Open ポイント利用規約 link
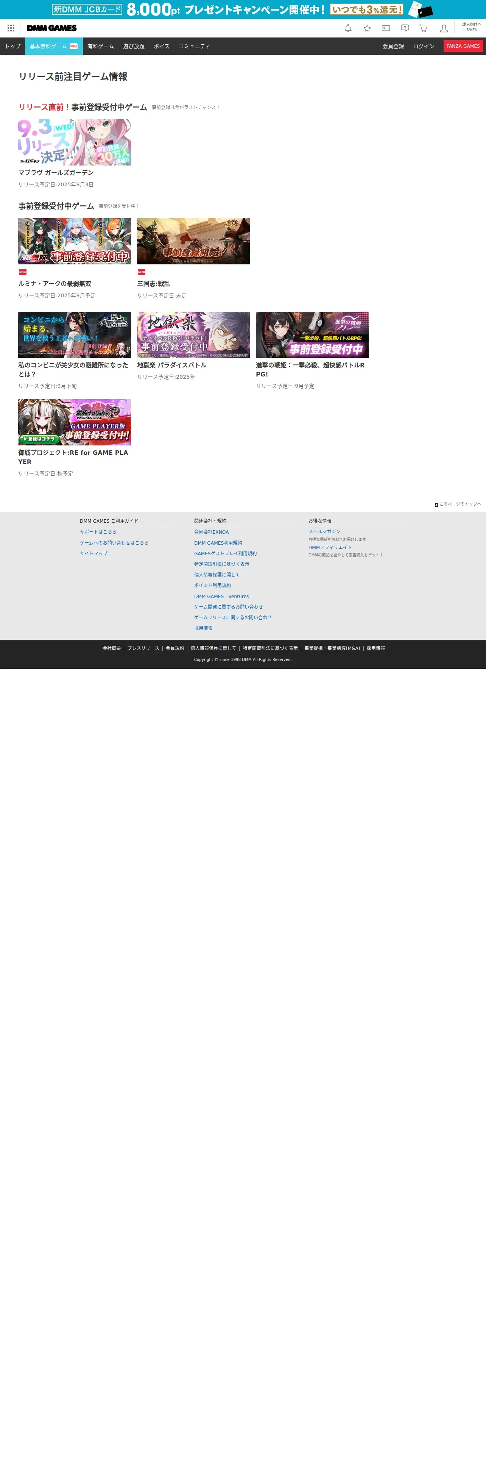 (x=212, y=585)
